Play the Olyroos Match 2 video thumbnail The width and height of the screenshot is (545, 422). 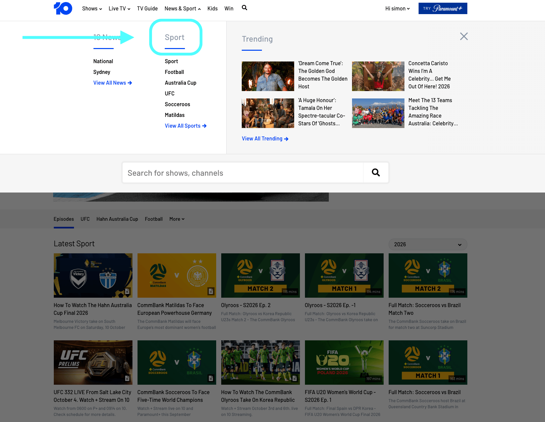point(261,276)
